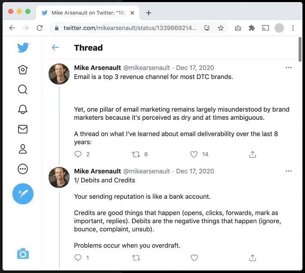Open more options on the Debits and Credits tweet

point(289,171)
